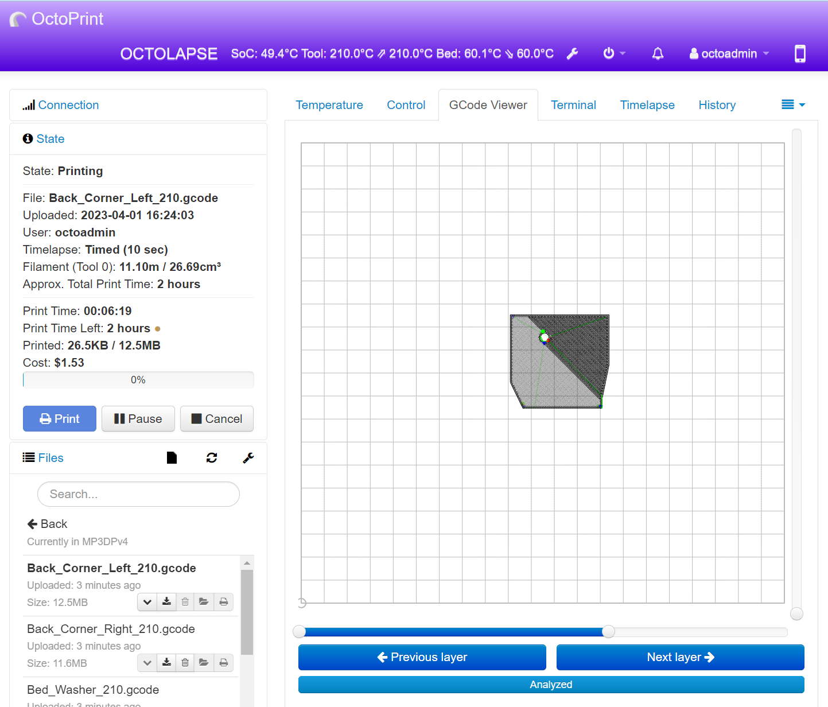Refresh the file list
Screen dimensions: 828x707
click(x=212, y=457)
